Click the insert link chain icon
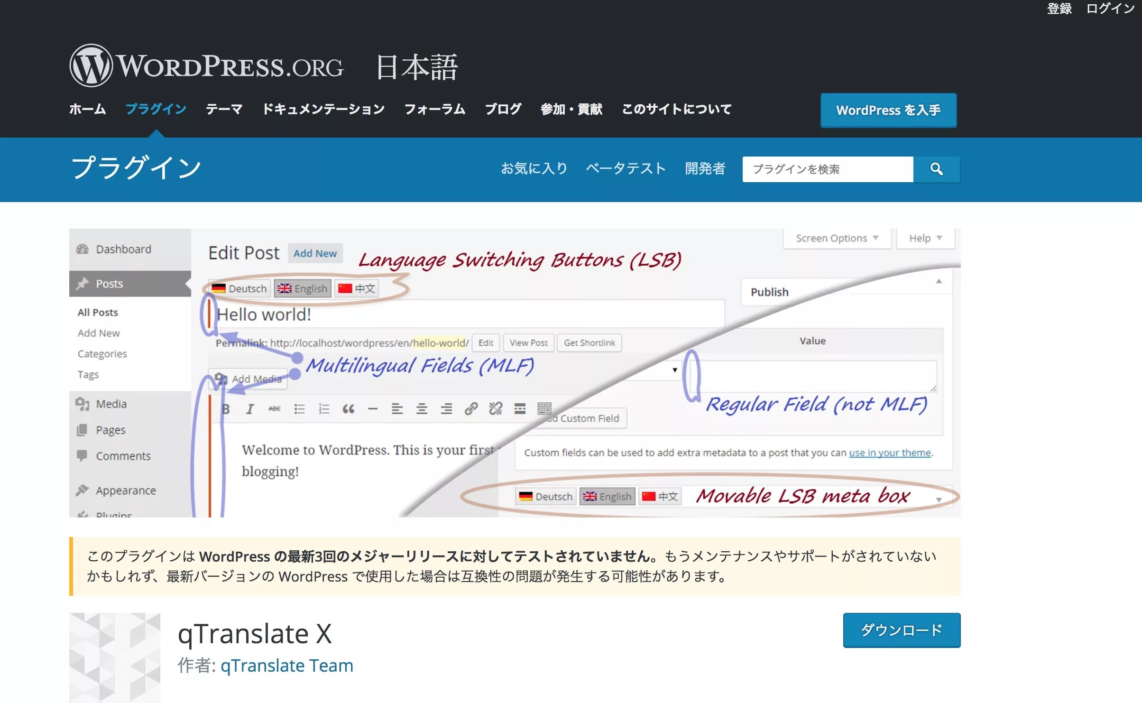This screenshot has height=703, width=1142. coord(470,409)
